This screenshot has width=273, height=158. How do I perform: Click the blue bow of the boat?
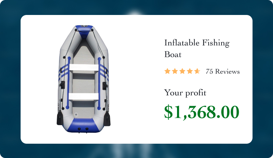click(x=84, y=29)
